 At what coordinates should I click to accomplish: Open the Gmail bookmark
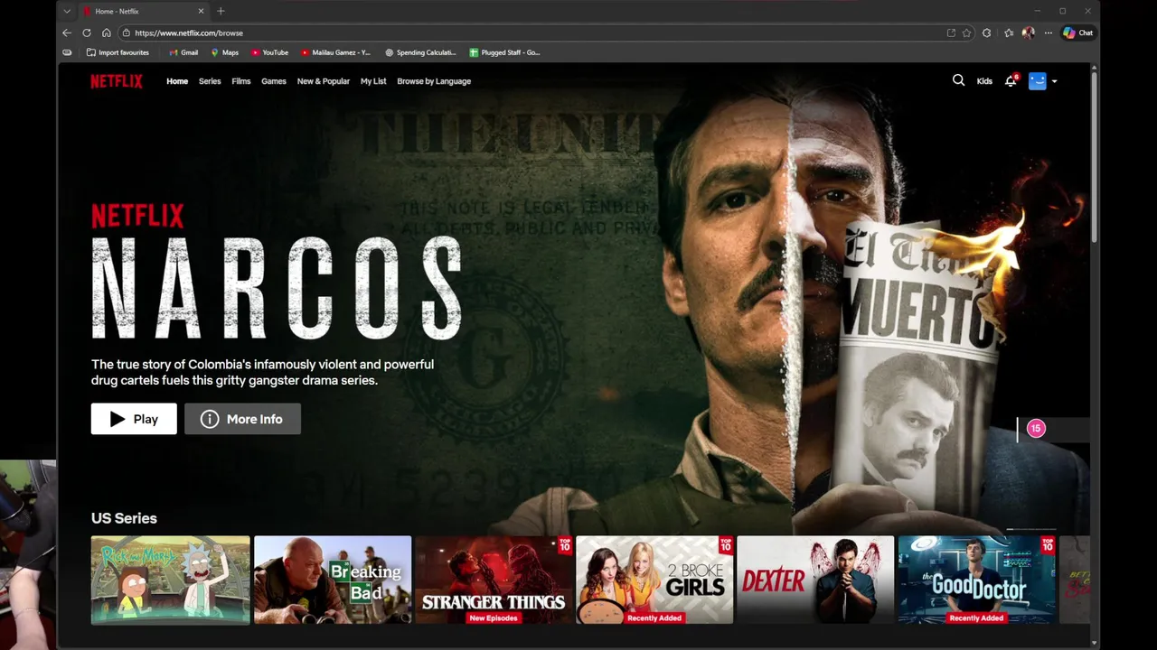183,52
